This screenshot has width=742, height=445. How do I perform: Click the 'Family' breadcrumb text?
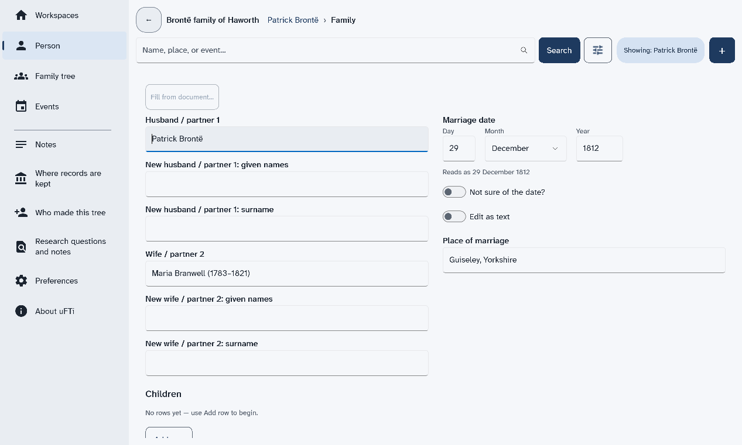pyautogui.click(x=343, y=20)
